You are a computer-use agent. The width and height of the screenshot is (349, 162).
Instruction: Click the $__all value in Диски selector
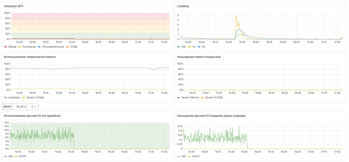(20, 107)
